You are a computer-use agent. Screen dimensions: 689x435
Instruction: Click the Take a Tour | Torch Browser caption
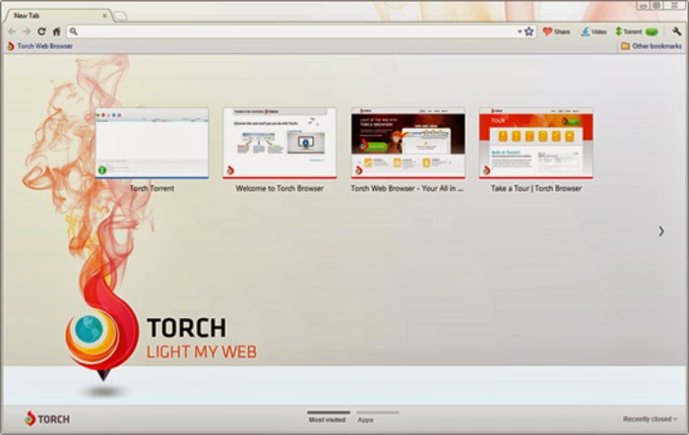(536, 189)
